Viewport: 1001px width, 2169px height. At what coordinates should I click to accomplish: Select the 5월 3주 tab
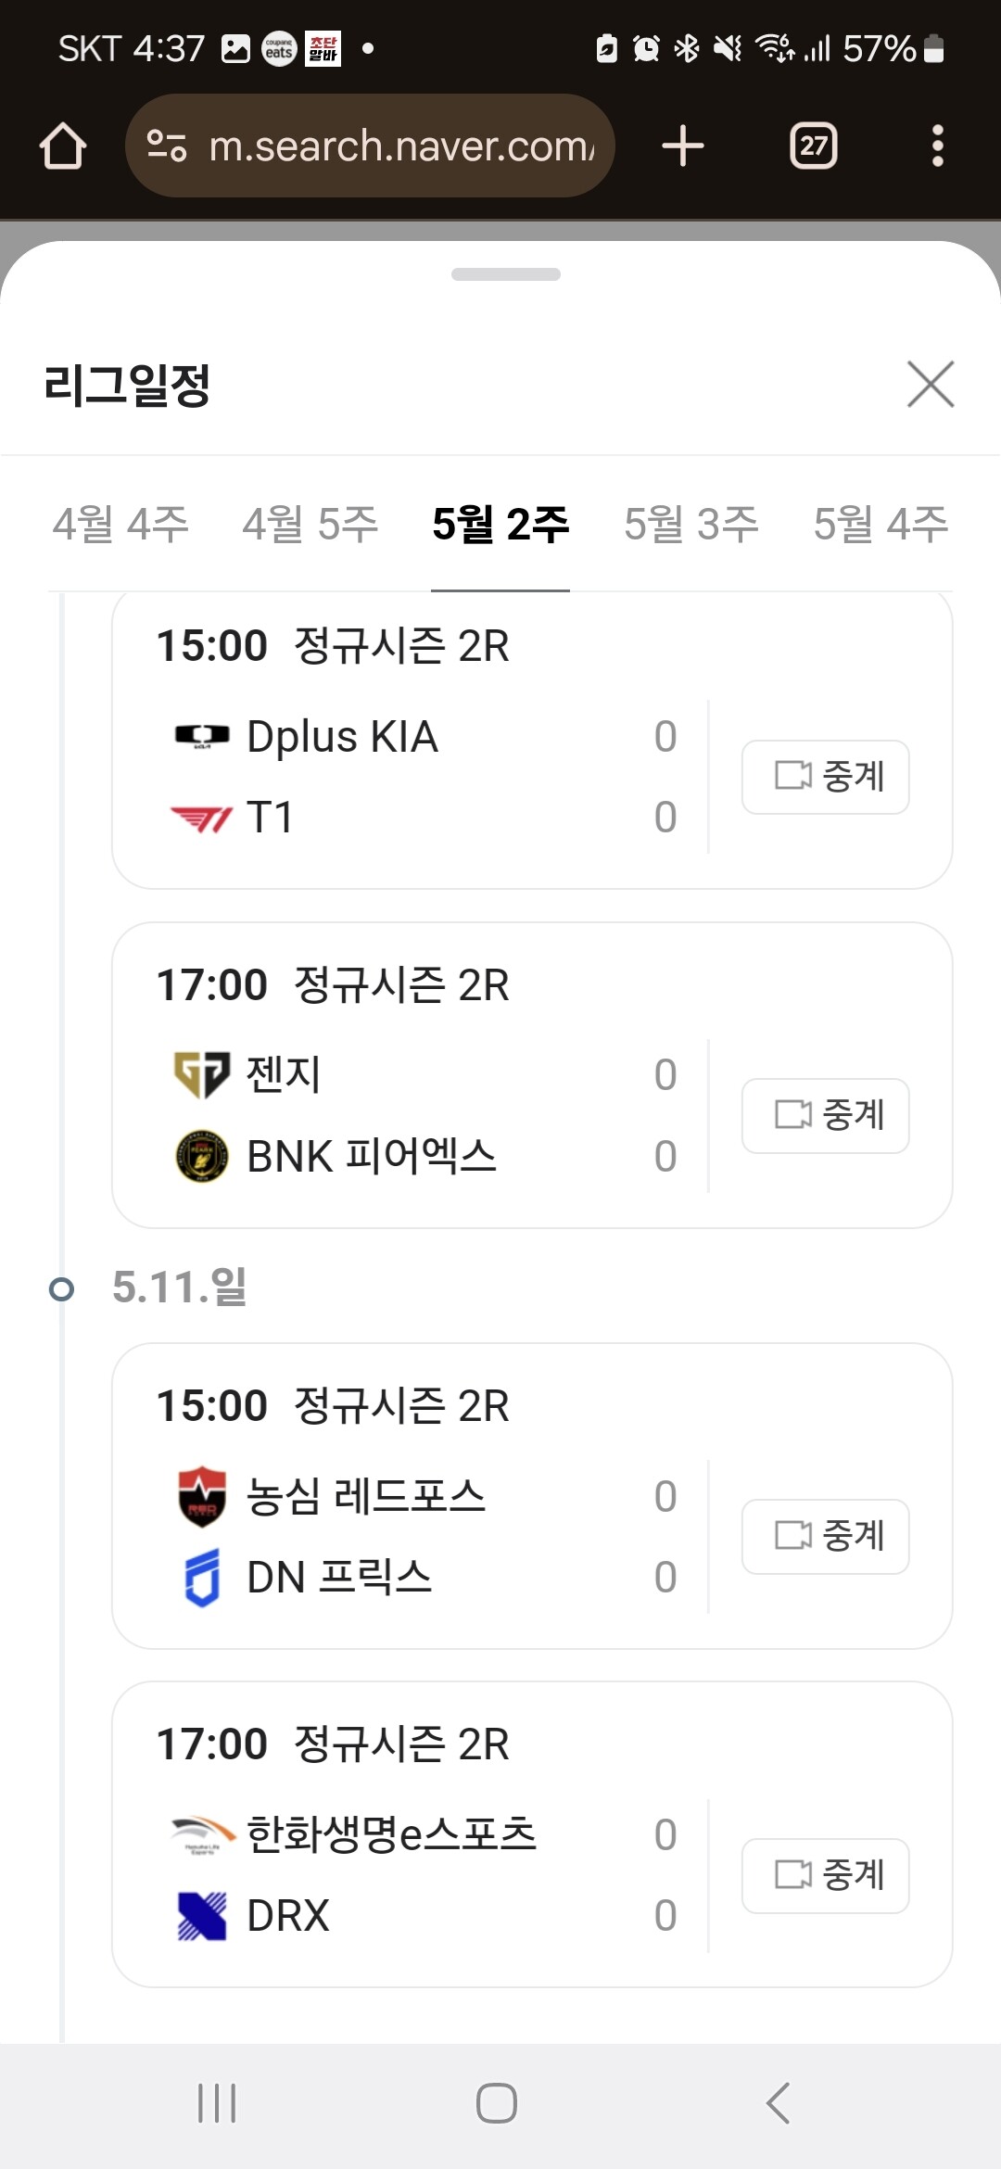[x=691, y=525]
